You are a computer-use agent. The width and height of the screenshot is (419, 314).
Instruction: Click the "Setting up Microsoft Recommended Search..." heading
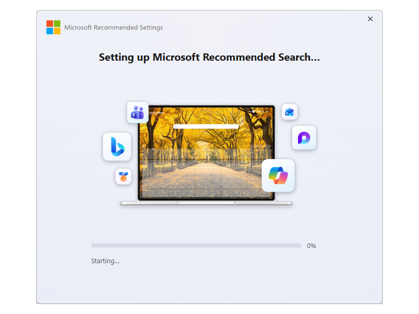click(209, 58)
